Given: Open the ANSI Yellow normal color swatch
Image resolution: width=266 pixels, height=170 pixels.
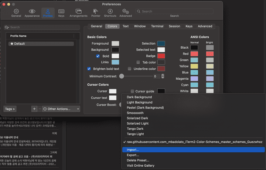Looking at the screenshot, I should (194, 66).
